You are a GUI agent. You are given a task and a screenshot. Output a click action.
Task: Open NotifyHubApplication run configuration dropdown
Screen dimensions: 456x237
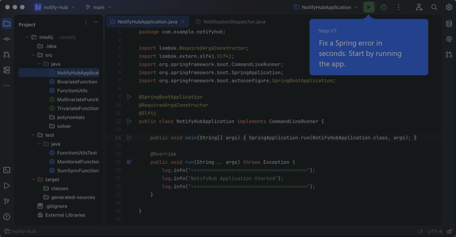(326, 7)
